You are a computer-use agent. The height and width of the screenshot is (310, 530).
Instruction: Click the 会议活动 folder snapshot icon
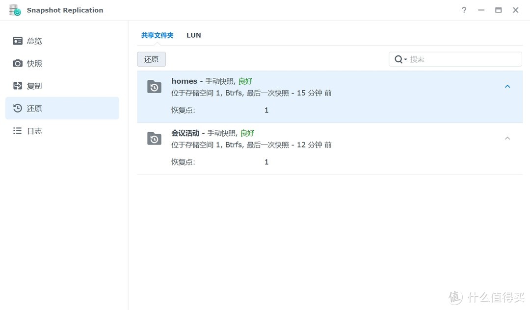click(154, 139)
